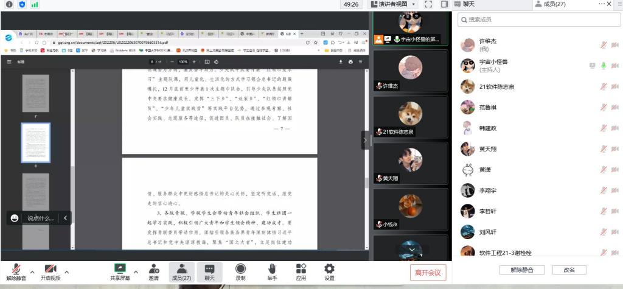Unmute microphone via 解除静音 toolbar button

pyautogui.click(x=16, y=273)
